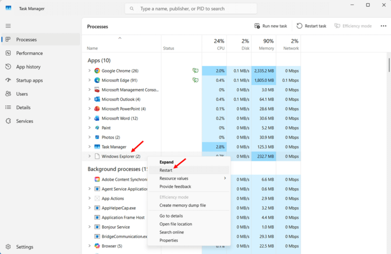Image resolution: width=391 pixels, height=254 pixels.
Task: Click the Agent Service Application icon
Action: point(97,189)
